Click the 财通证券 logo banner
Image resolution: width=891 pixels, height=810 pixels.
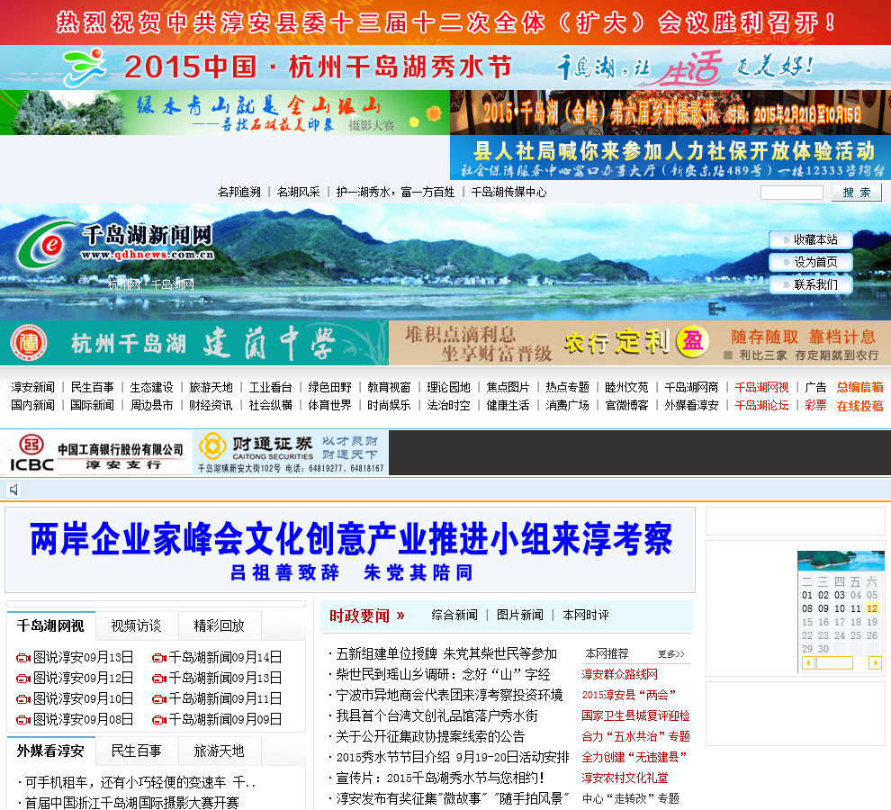click(x=291, y=453)
